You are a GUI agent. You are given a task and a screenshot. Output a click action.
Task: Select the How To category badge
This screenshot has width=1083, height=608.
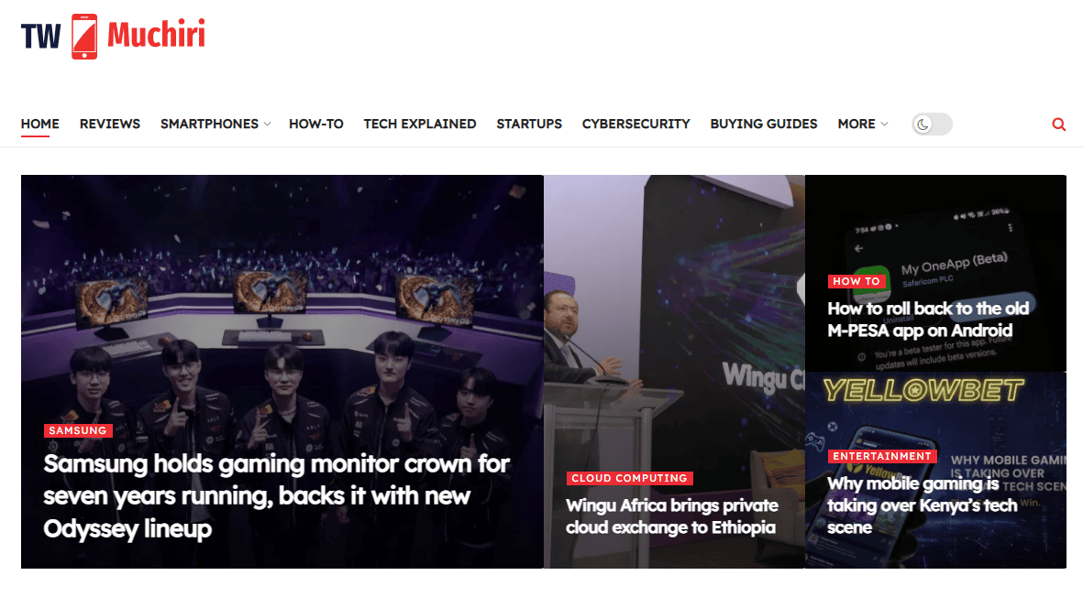click(x=856, y=281)
